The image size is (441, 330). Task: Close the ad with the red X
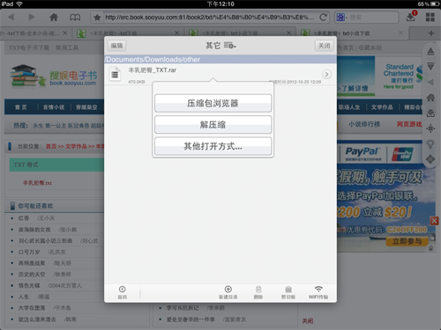[434, 221]
